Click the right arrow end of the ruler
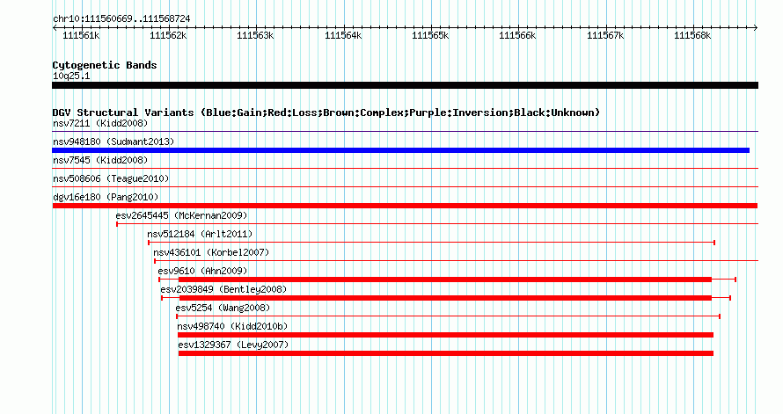Image resolution: width=783 pixels, height=414 pixels. (756, 28)
